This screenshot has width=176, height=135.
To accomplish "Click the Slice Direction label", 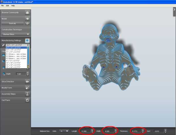I will pos(8,82).
